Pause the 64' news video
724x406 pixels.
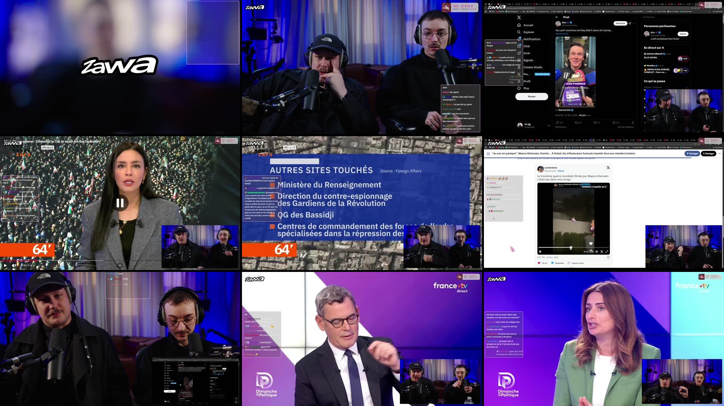click(120, 203)
